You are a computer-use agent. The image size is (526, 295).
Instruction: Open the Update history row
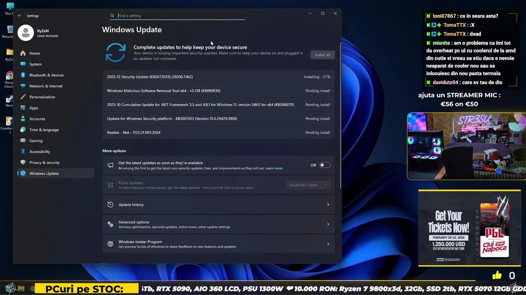point(219,204)
